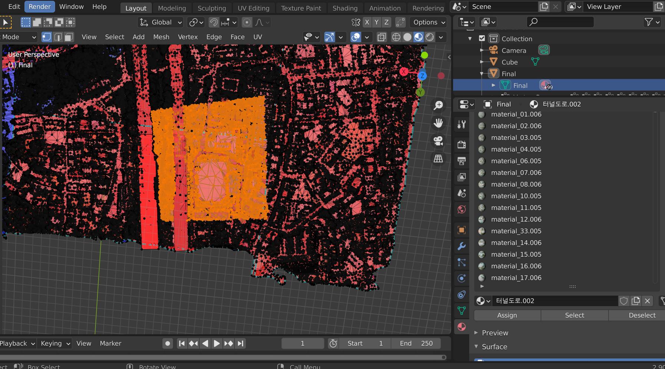Open the Render properties tab
The height and width of the screenshot is (369, 665).
pos(462,144)
